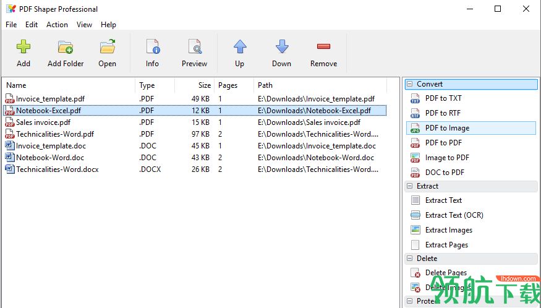Click the E:\Downloads\Notebook-Word.doc path

316,158
